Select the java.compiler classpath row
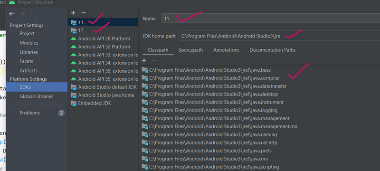The image size is (380, 171). (260, 78)
